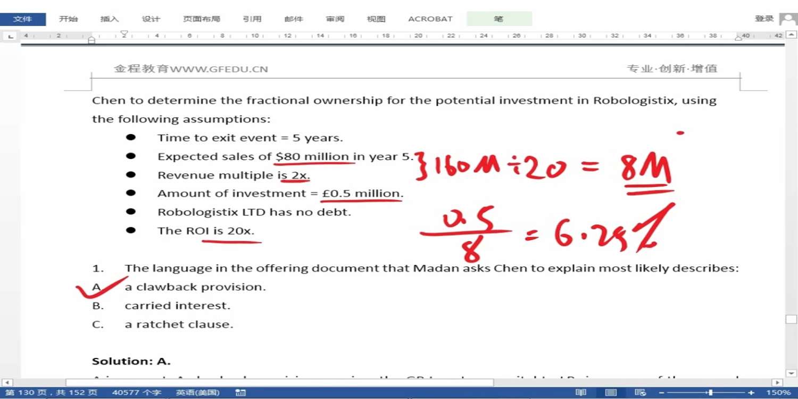Collapse the ribbon with the top-right arrow
The image size is (798, 399).
(x=791, y=36)
